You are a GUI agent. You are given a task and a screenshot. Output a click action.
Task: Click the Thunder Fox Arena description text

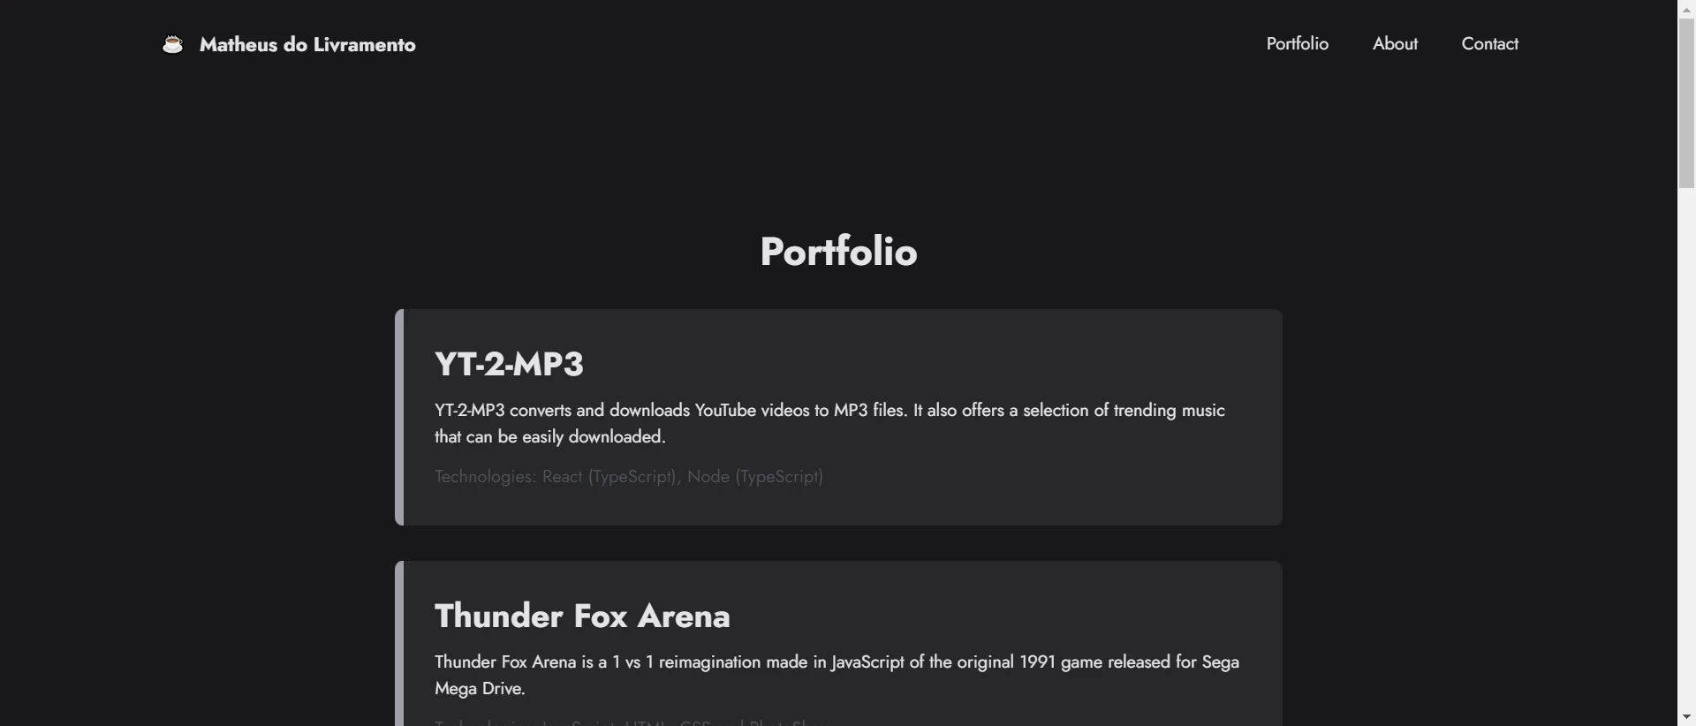(837, 675)
